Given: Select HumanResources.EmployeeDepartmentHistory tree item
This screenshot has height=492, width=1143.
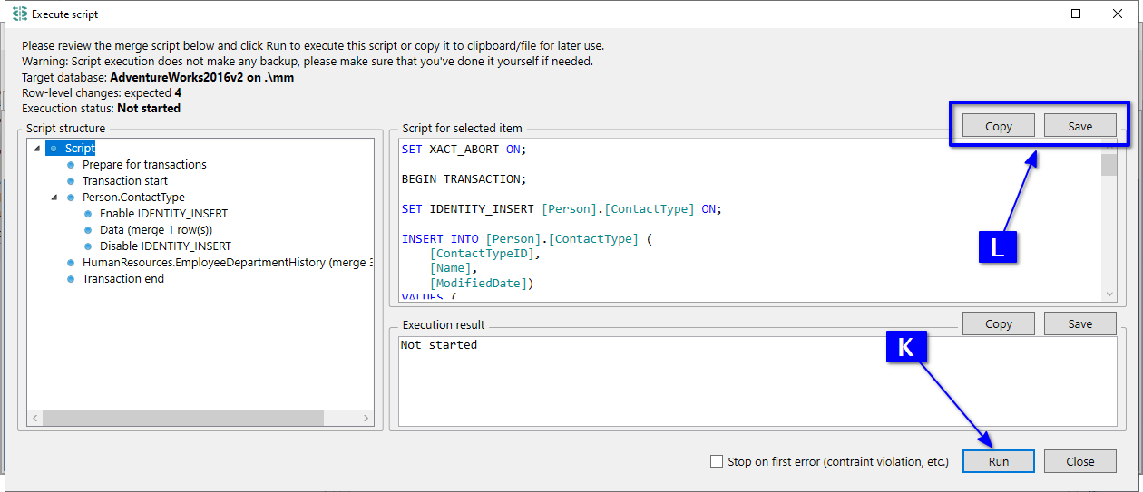Looking at the screenshot, I should 227,262.
